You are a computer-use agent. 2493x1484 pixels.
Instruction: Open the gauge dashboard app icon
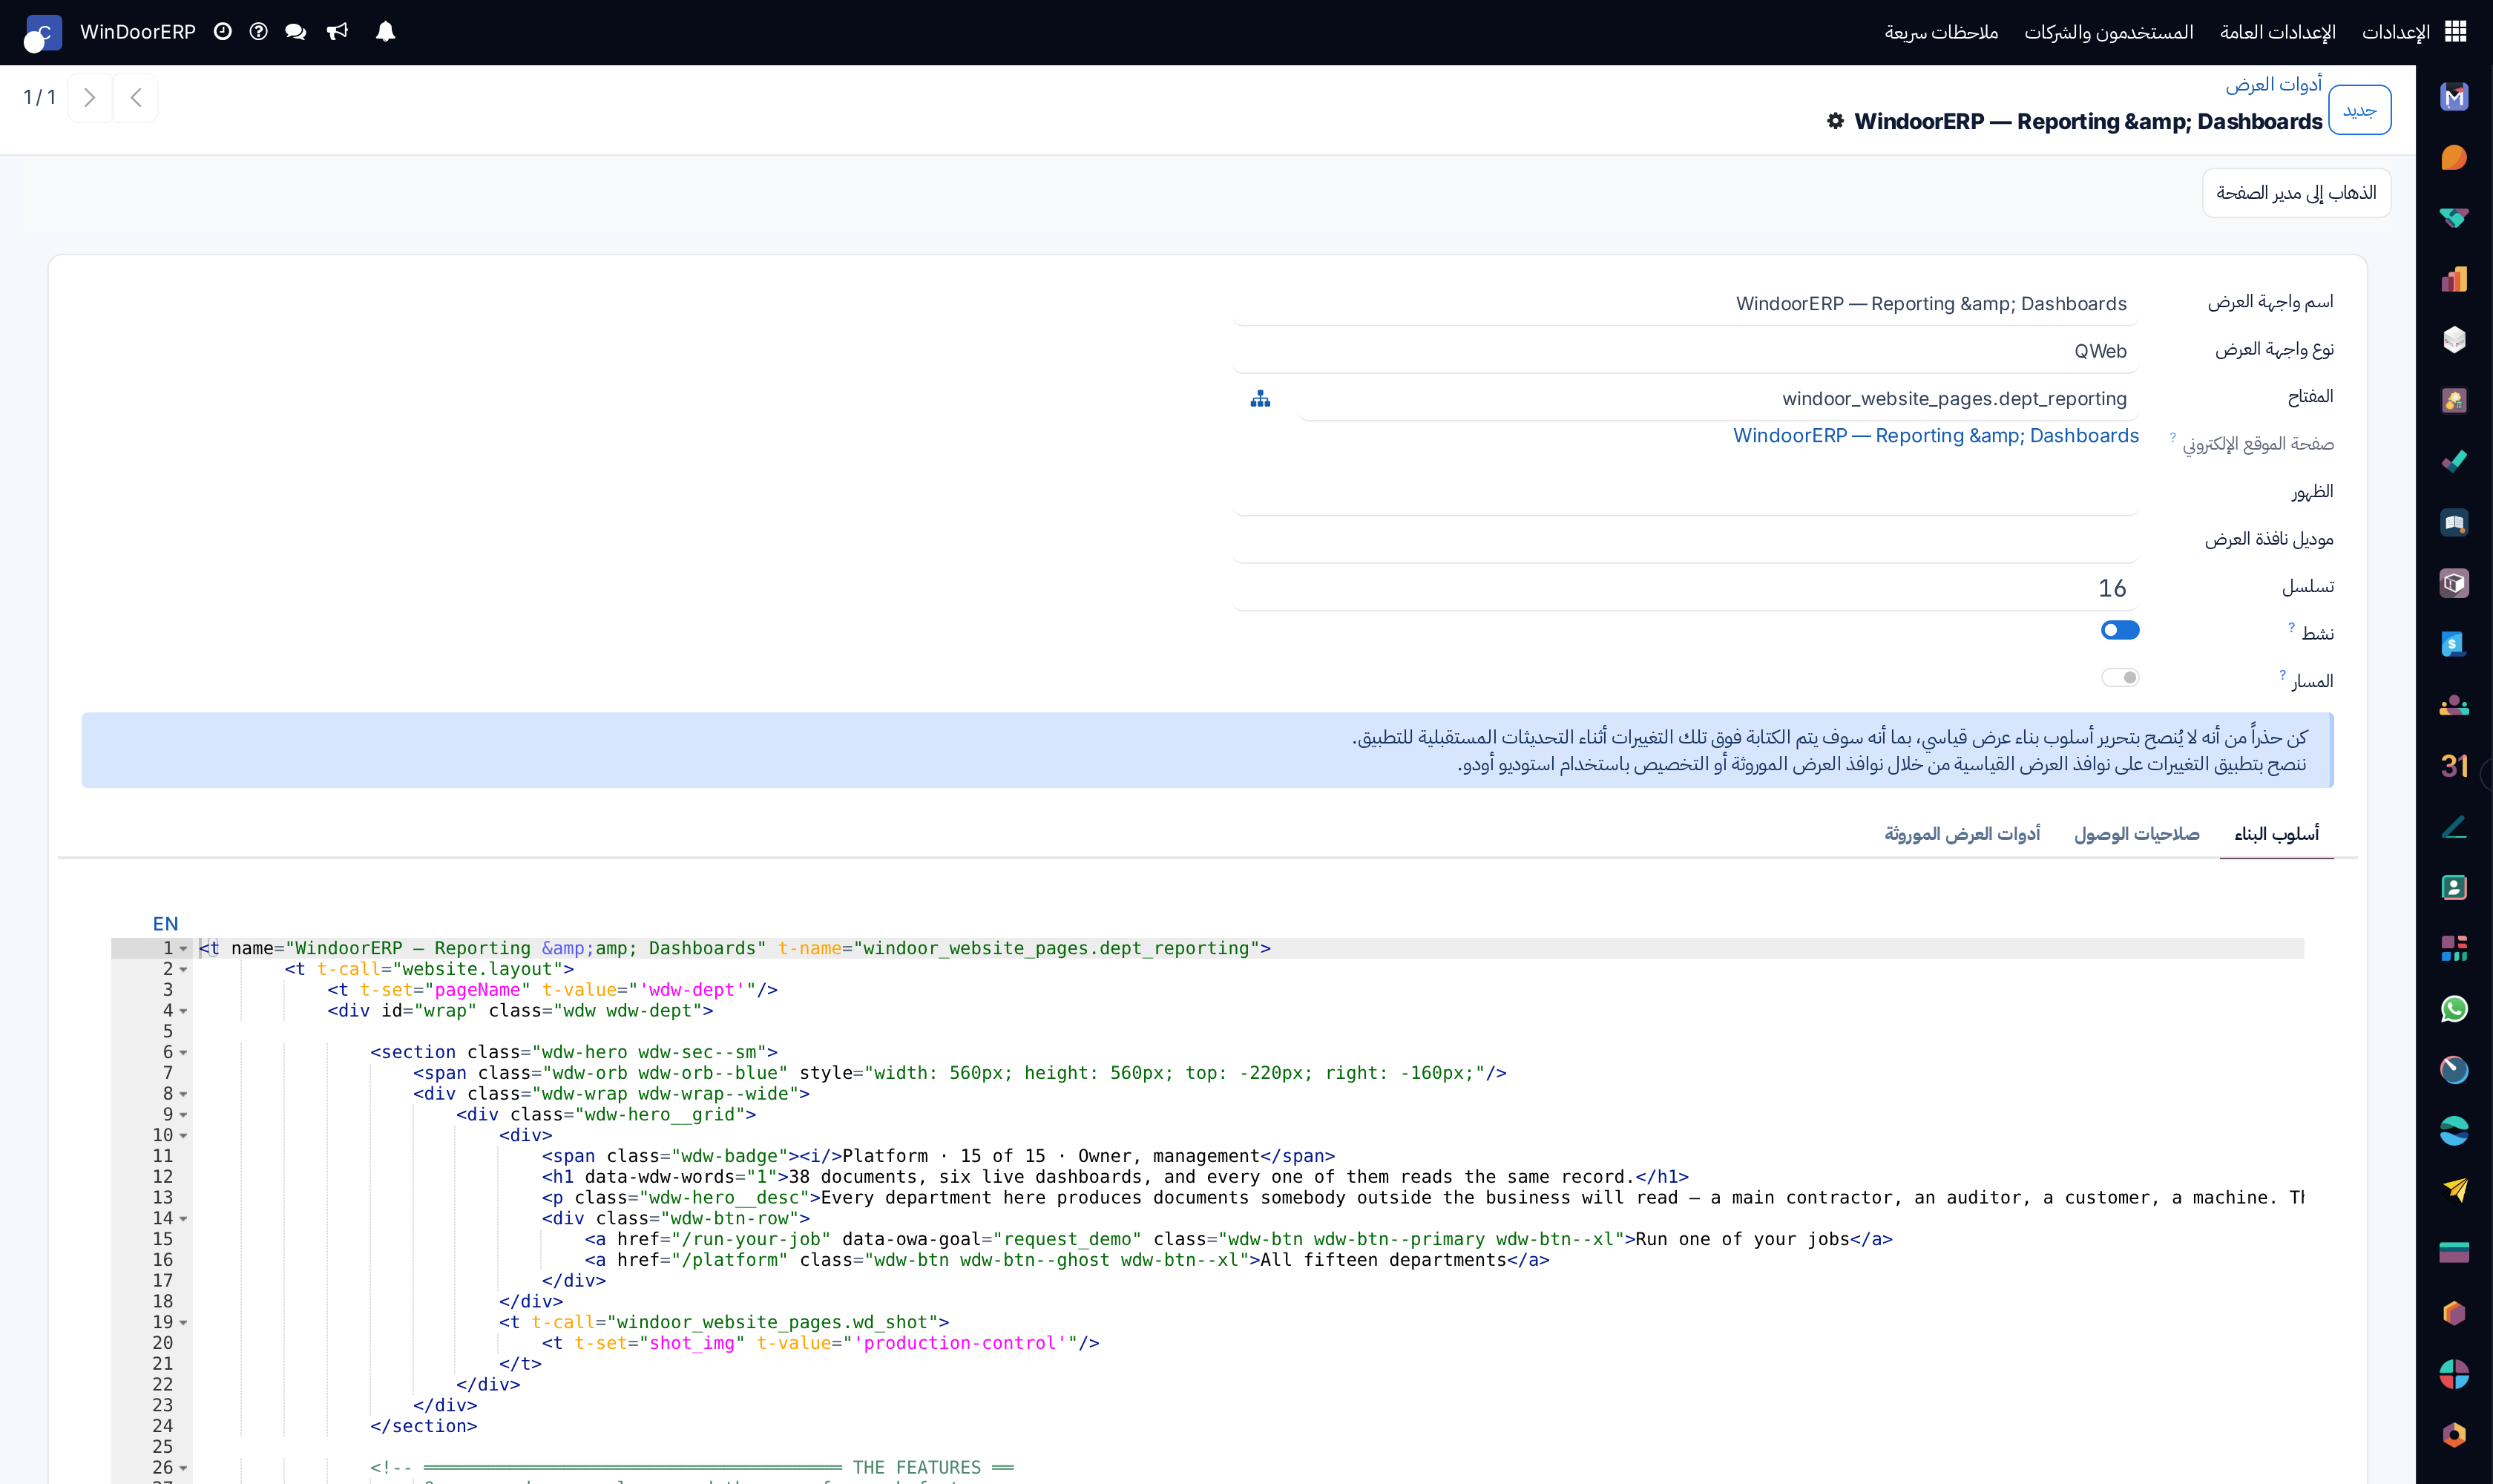coord(2454,1070)
